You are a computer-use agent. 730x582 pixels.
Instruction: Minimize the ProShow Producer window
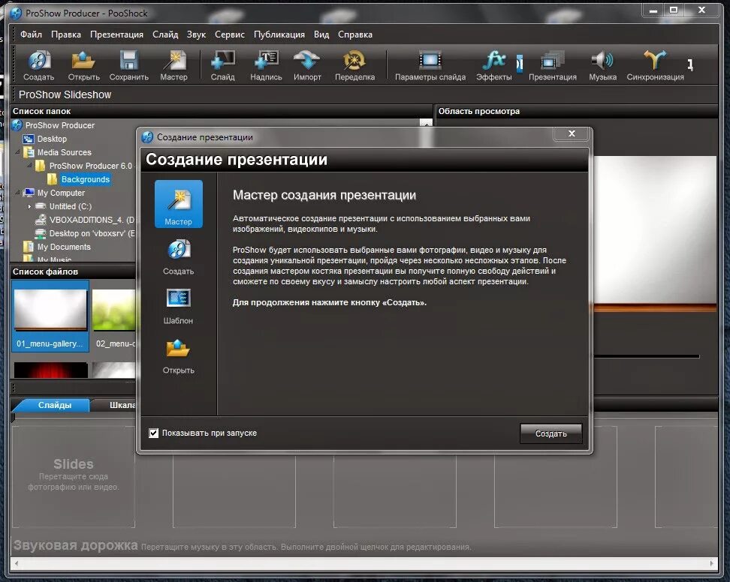click(653, 10)
